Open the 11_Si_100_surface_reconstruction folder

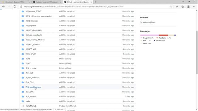[x=39, y=16]
